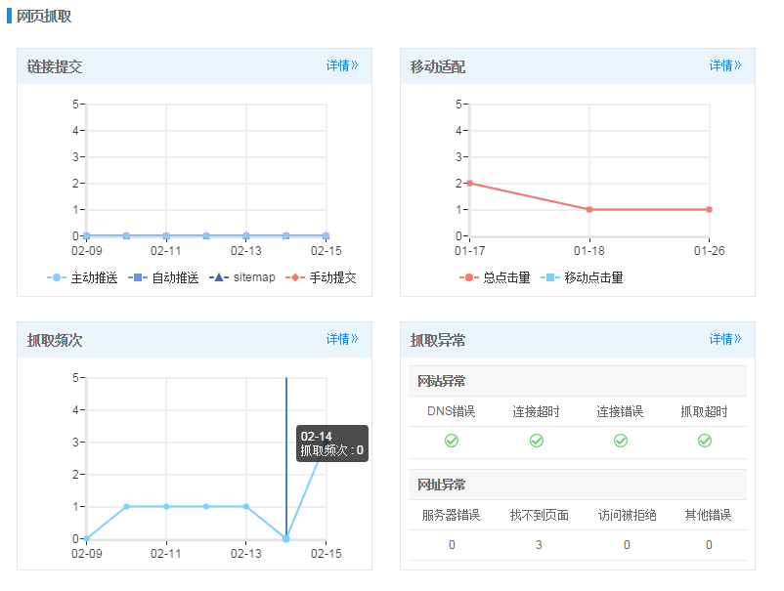Toggle 手动提交 legend series

322,277
